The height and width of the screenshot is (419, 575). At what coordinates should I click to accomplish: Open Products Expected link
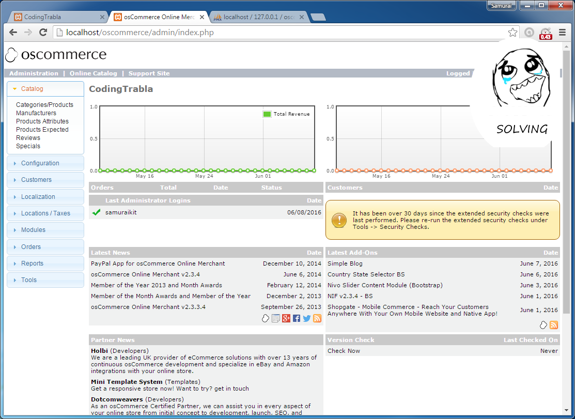click(42, 129)
